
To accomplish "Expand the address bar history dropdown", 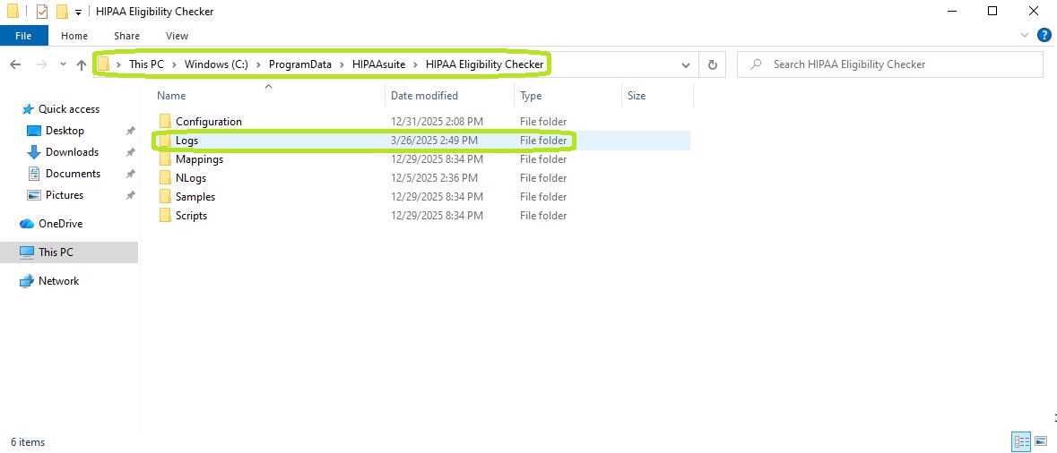I will pos(686,65).
